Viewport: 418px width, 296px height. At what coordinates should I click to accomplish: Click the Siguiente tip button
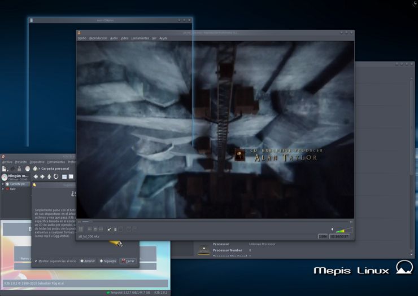pyautogui.click(x=108, y=261)
